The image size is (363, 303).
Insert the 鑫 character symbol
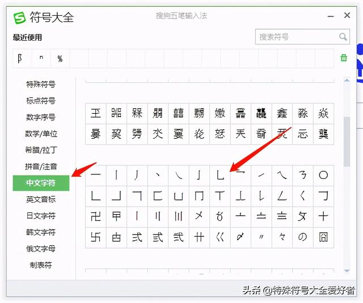(282, 113)
